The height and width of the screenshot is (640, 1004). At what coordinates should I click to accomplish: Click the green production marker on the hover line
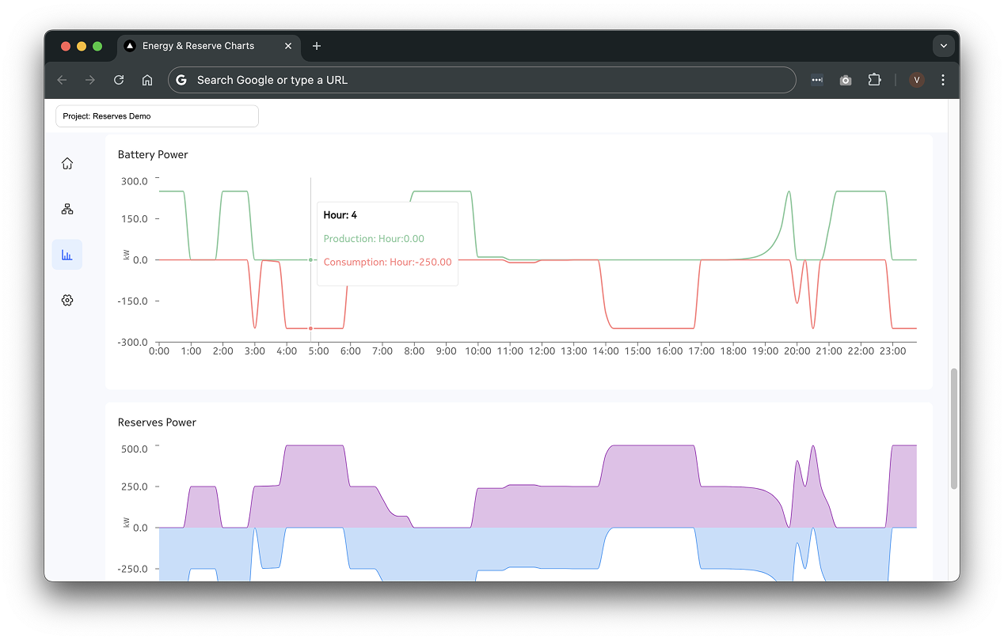[x=310, y=259]
